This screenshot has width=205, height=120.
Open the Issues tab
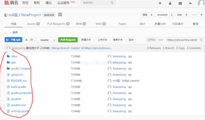click(33, 24)
